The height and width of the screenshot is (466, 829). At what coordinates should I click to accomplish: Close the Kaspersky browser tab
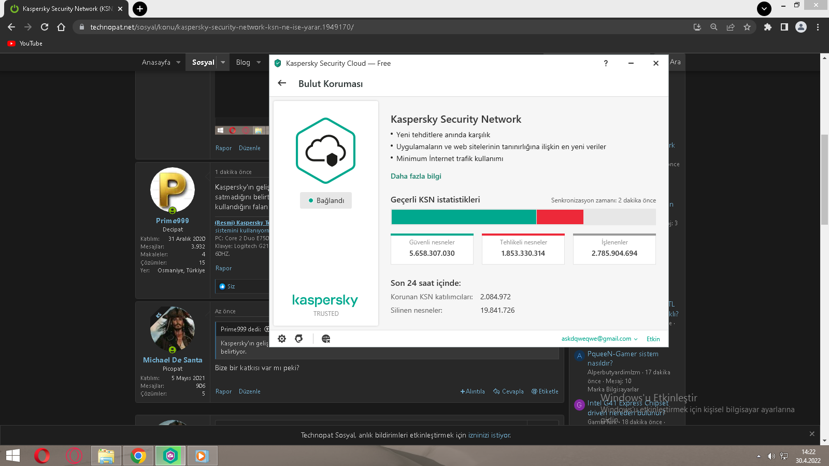tap(120, 9)
